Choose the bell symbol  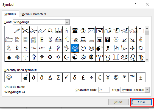click(x=50, y=31)
